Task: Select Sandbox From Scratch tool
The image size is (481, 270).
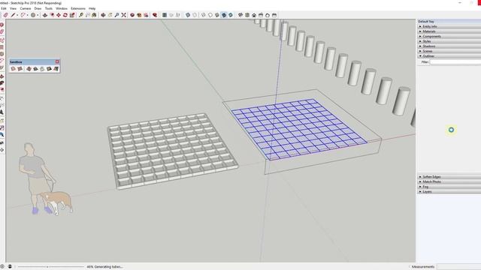Action: click(x=20, y=69)
